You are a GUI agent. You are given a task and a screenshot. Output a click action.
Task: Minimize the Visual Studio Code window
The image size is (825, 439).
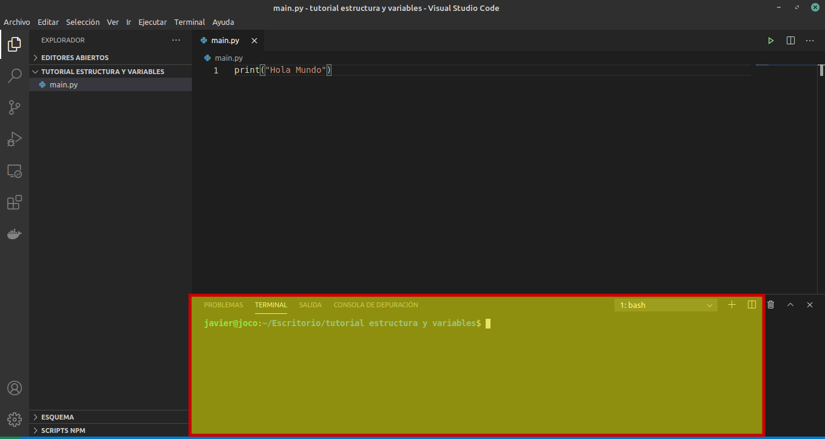point(779,8)
